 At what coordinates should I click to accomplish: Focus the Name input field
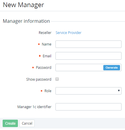88,44
